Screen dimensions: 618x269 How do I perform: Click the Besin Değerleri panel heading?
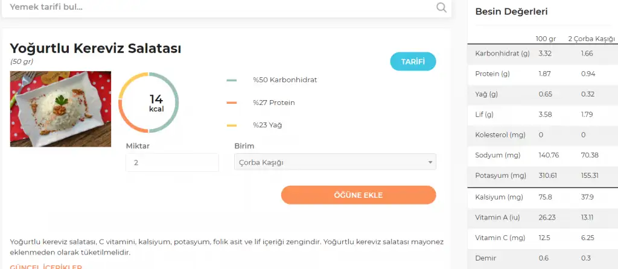[x=511, y=11]
